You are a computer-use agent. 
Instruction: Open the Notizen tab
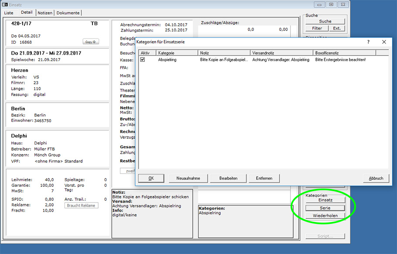44,13
